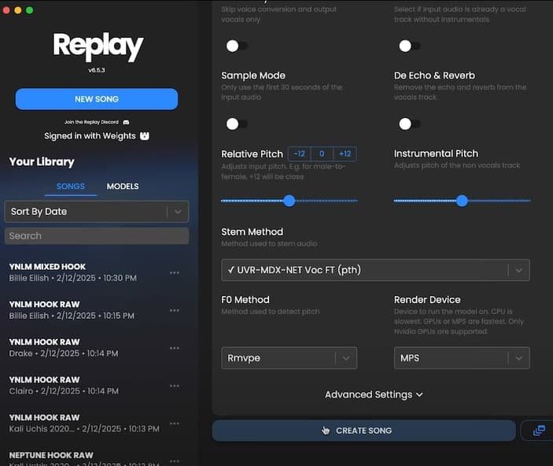Click the stacked windows icon beside Create Song

[x=539, y=431]
